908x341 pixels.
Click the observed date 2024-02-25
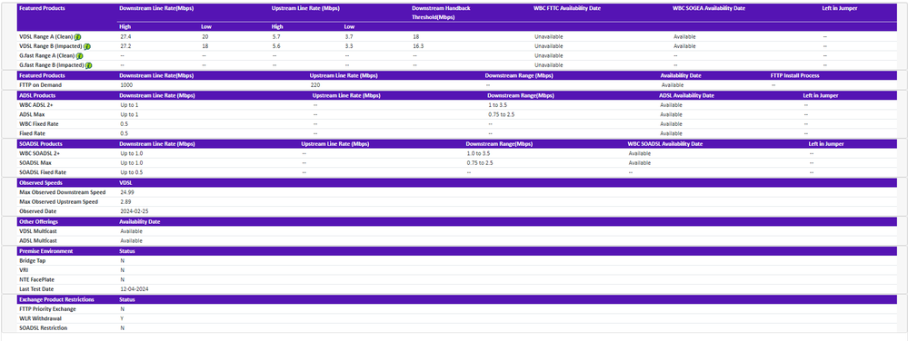coord(134,211)
